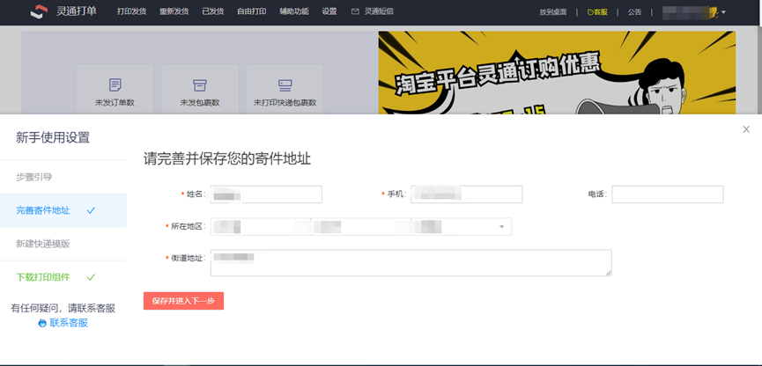762x366 pixels.
Task: Expand the account dropdown arrow at top right
Action: (723, 12)
